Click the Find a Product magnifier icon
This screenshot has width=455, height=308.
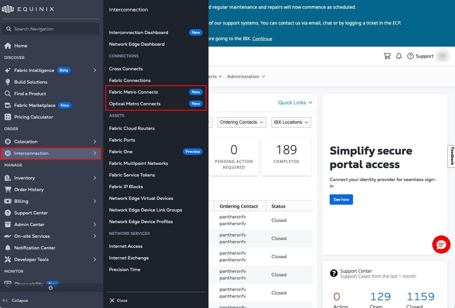pos(8,94)
